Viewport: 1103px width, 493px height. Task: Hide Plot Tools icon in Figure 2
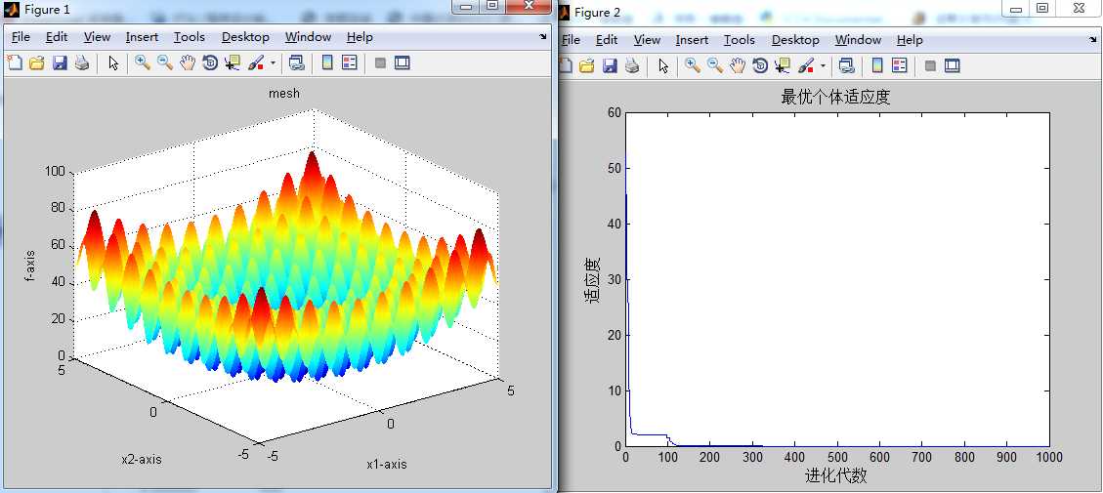coord(931,66)
